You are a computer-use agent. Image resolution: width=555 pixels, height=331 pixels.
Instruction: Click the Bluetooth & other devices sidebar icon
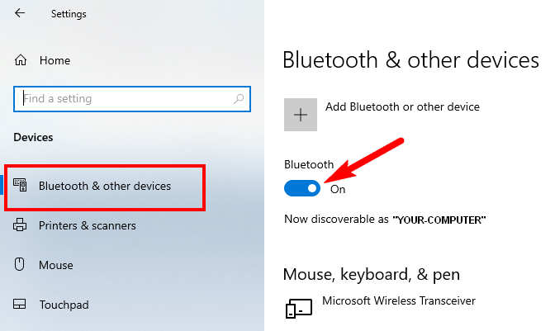pos(20,185)
